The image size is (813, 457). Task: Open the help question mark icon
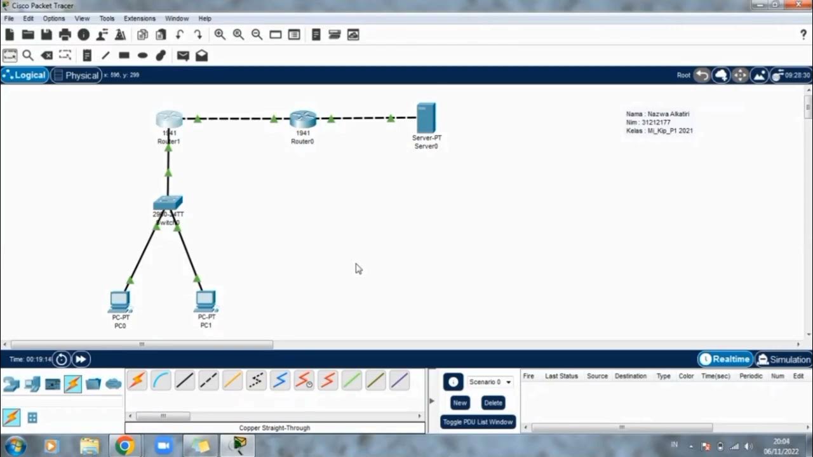803,34
